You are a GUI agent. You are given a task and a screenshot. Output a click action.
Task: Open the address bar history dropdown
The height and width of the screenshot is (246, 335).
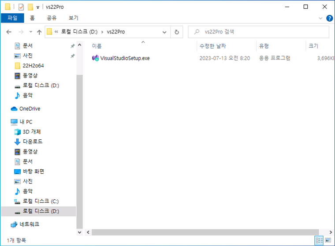[x=164, y=32]
